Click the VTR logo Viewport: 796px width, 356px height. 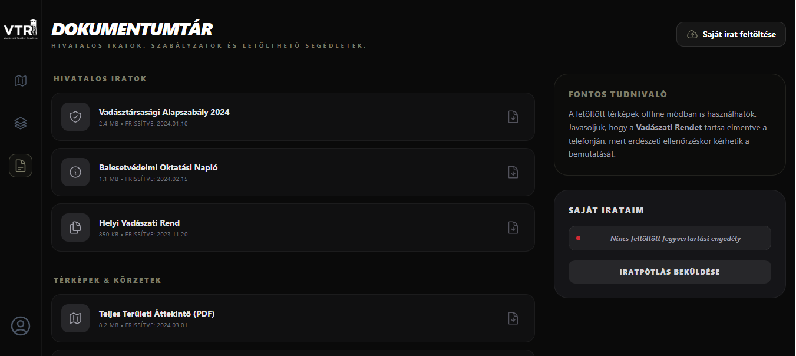click(21, 30)
